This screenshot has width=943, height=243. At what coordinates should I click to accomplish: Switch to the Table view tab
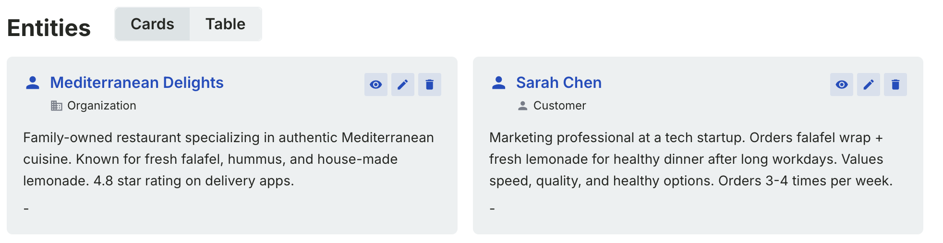(225, 24)
